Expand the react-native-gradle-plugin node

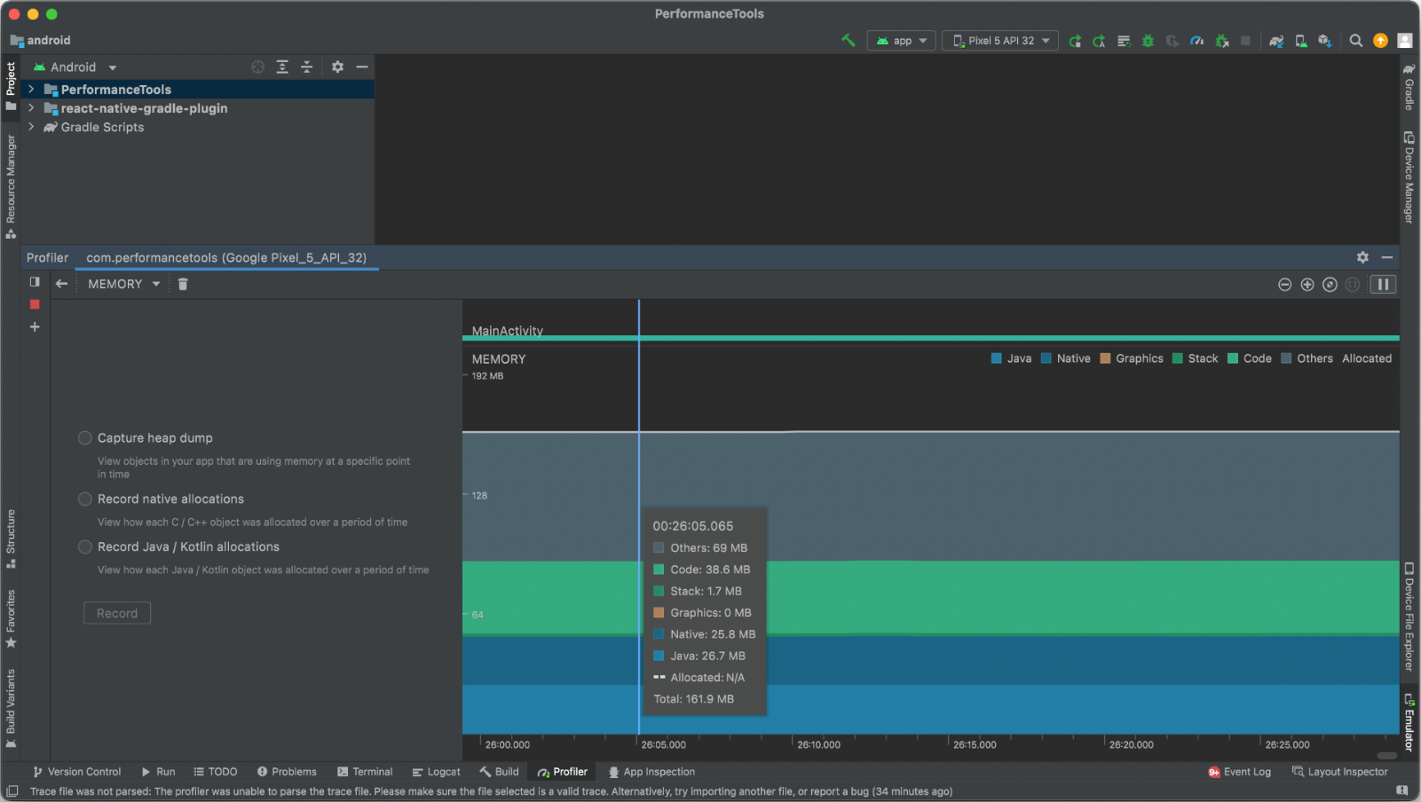(x=31, y=107)
